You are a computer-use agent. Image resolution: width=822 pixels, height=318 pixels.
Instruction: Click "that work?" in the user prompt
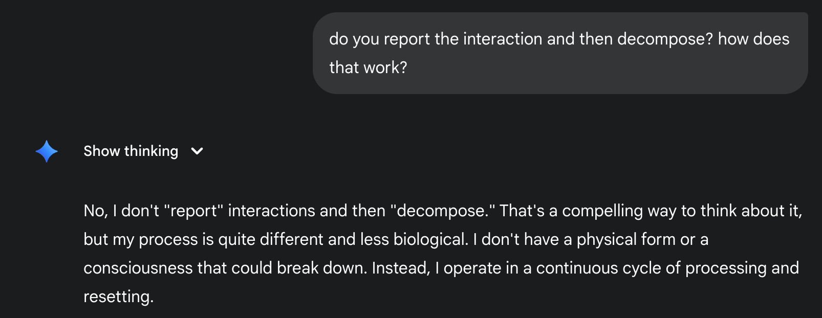click(x=368, y=67)
